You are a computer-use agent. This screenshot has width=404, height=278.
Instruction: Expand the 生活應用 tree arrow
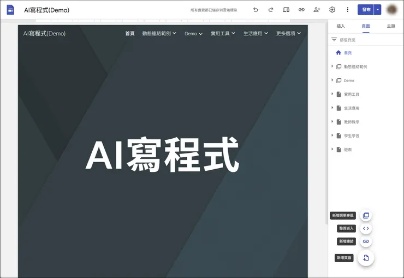click(x=332, y=108)
